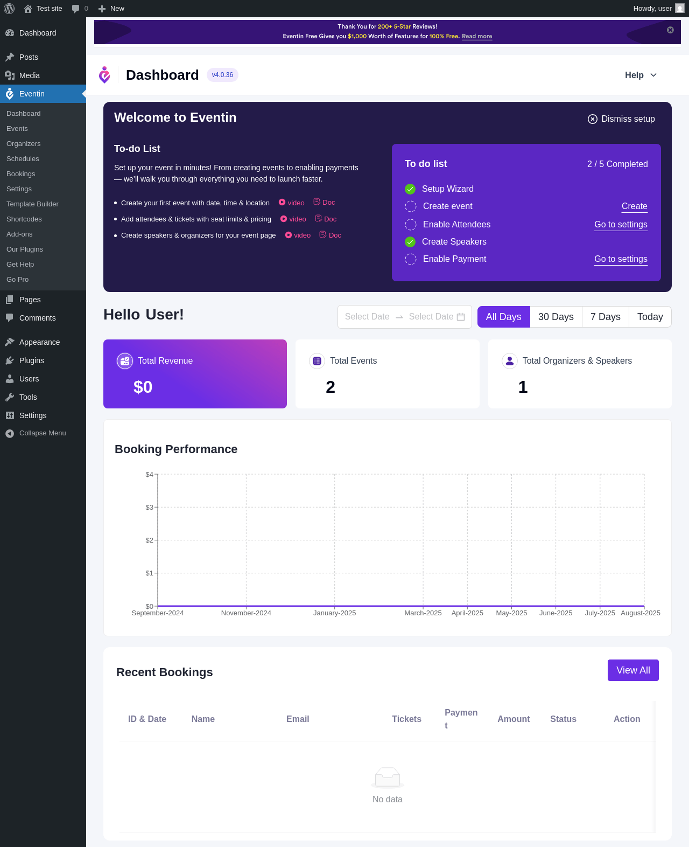Select the All Days filter
Image resolution: width=689 pixels, height=847 pixels.
(x=504, y=317)
